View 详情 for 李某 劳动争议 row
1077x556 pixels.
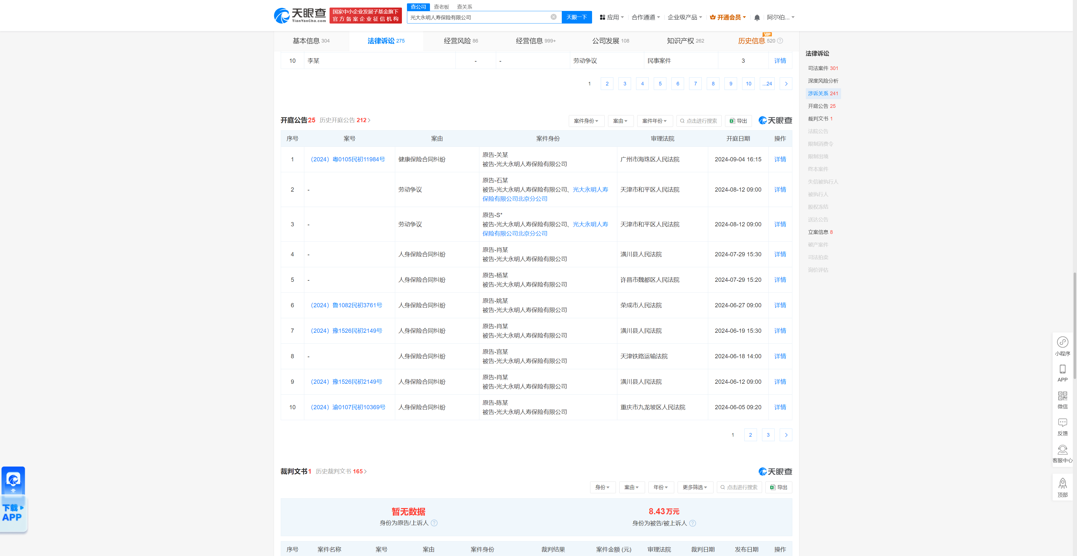point(780,61)
